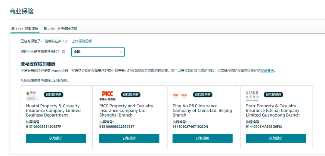Click the help icon beside the registration question
Viewport: 325px width, 156px height.
63,52
